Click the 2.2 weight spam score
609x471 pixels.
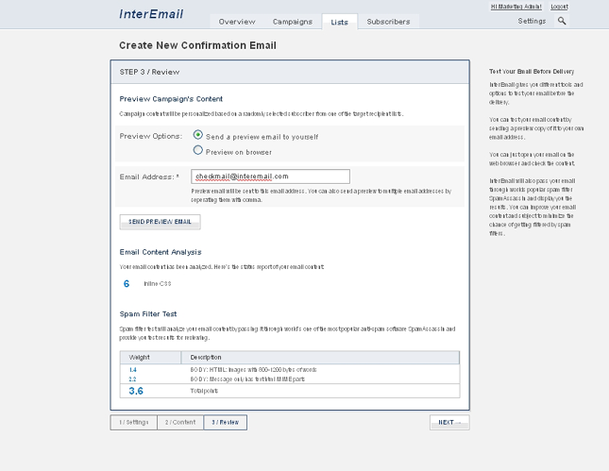point(132,378)
